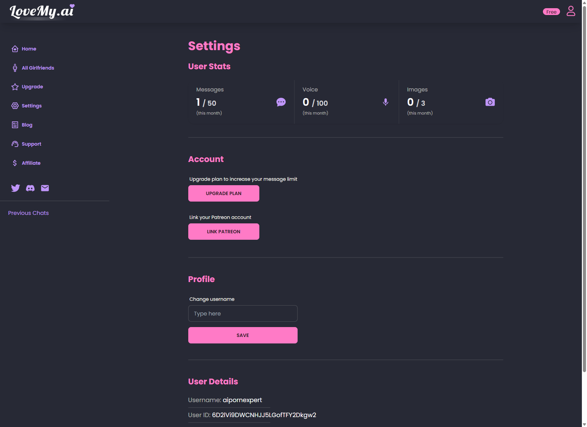The height and width of the screenshot is (427, 587).
Task: Open the Blog section icon
Action: pos(15,125)
